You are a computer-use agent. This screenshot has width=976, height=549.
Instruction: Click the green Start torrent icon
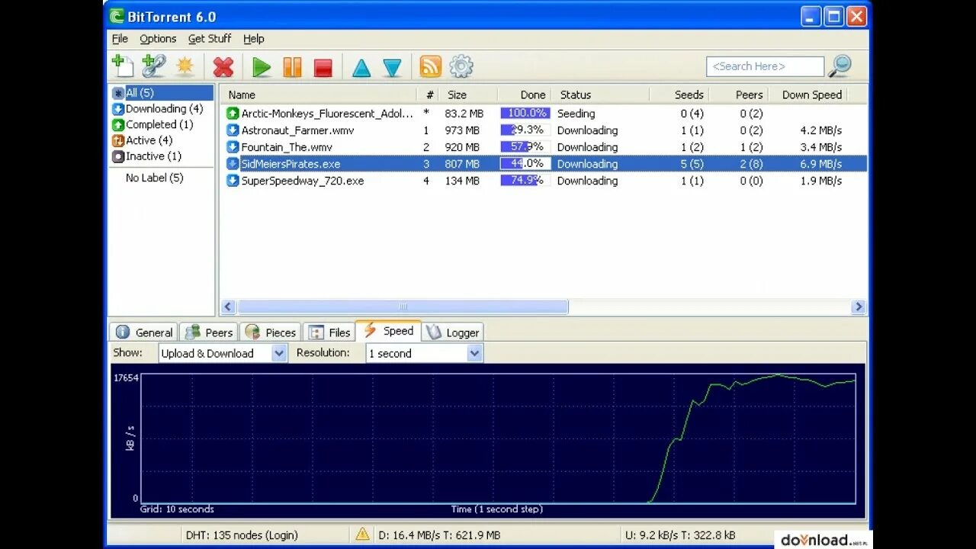pyautogui.click(x=262, y=67)
